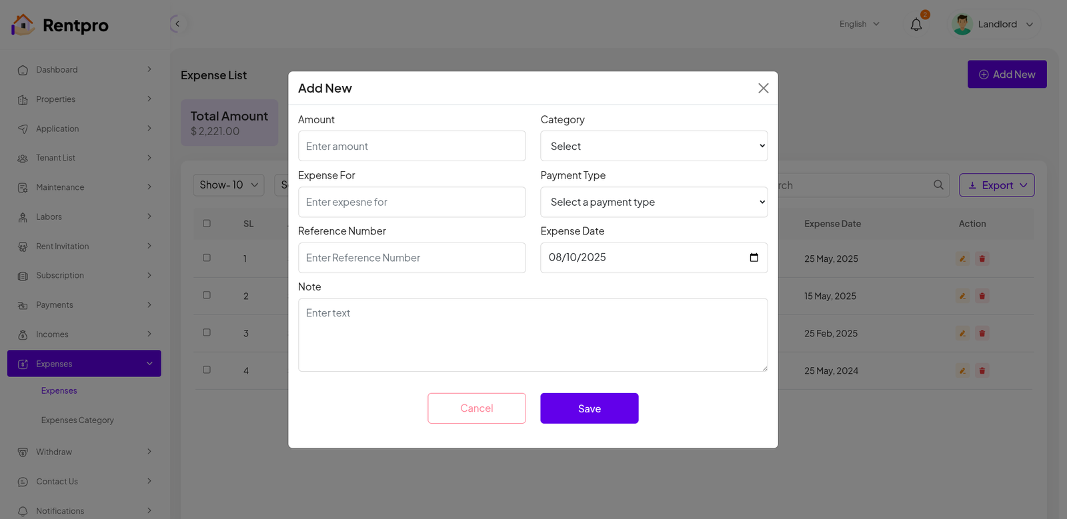Click the sidebar collapse arrow icon

pyautogui.click(x=177, y=24)
